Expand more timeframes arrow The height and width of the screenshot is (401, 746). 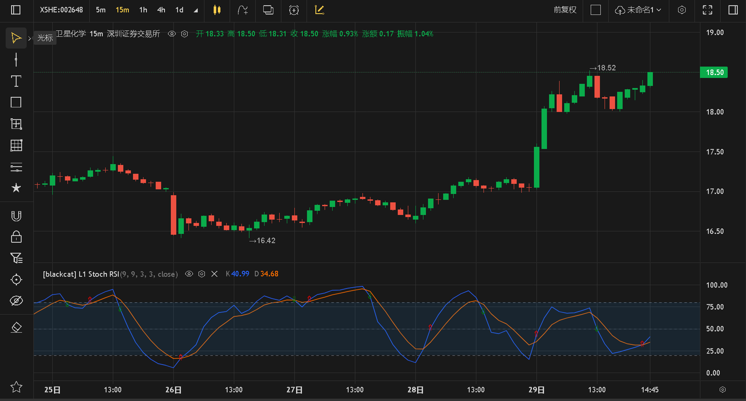coord(195,10)
